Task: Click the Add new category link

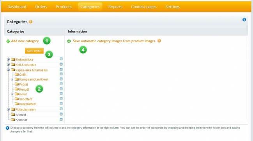Action: click(25, 41)
